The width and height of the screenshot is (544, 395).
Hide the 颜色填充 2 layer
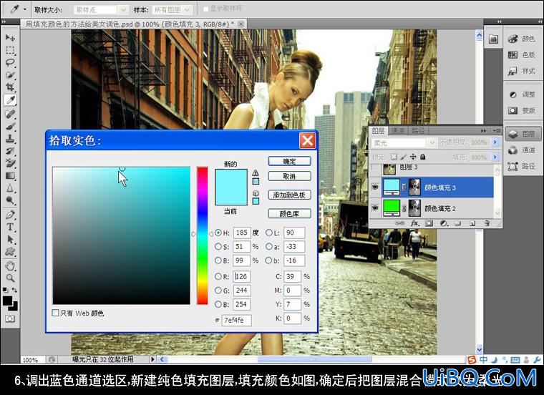tap(375, 208)
